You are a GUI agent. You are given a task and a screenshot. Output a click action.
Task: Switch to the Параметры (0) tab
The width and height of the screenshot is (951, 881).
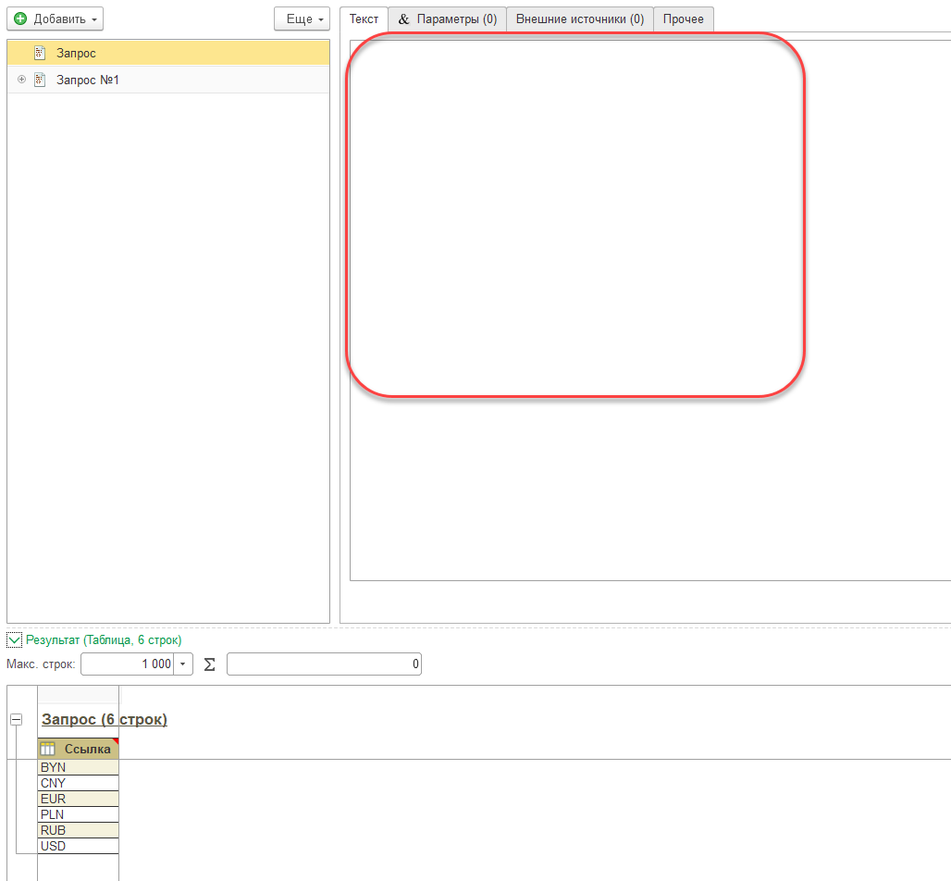[447, 19]
